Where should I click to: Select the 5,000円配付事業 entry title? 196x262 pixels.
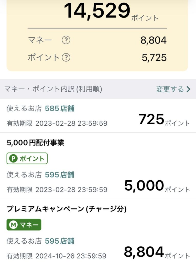(36, 143)
